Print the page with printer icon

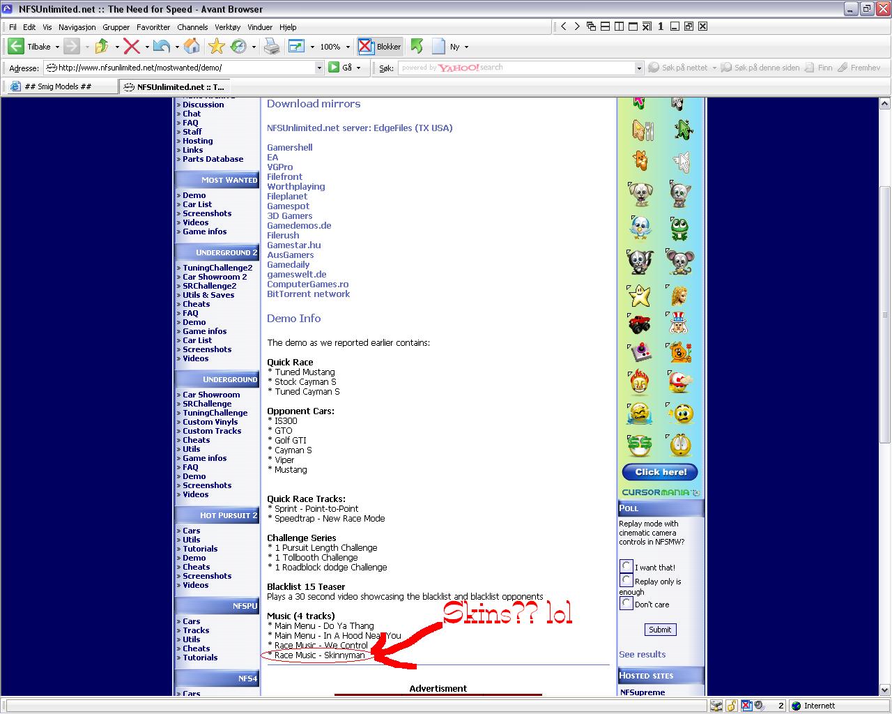coord(272,47)
